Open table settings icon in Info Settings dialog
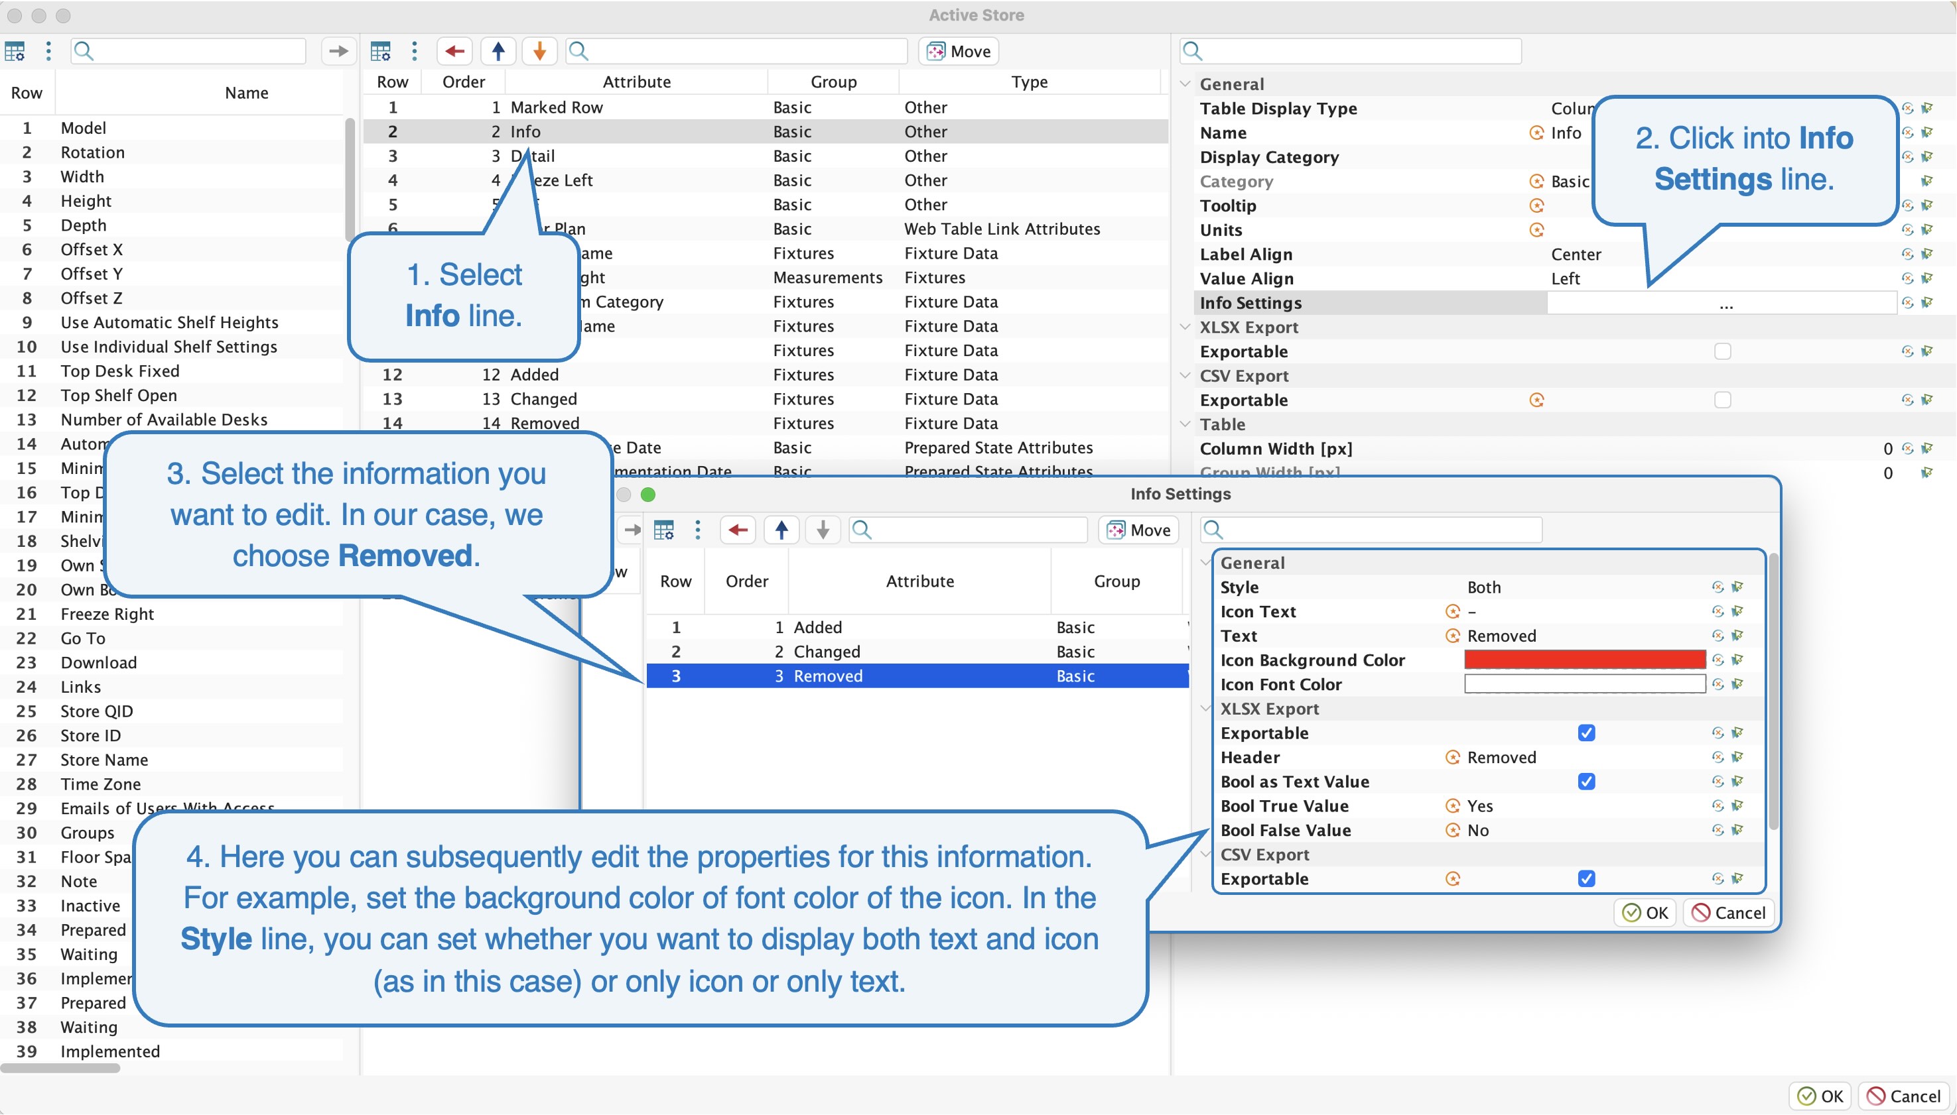This screenshot has height=1115, width=1957. click(663, 530)
